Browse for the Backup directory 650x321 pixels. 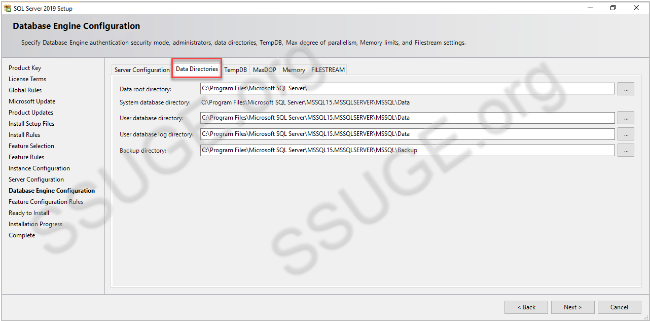click(626, 150)
